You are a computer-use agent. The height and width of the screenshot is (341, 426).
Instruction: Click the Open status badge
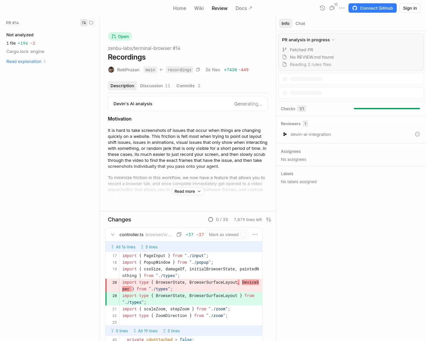120,36
